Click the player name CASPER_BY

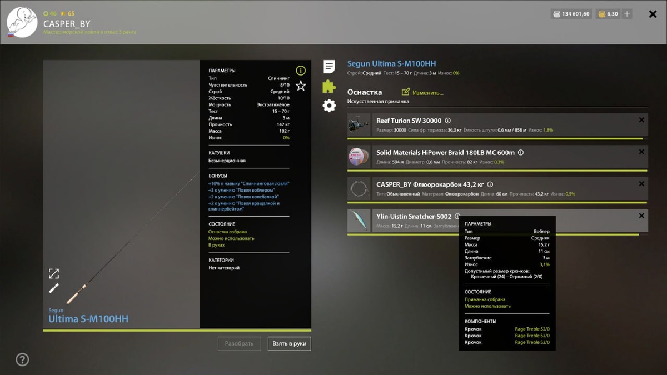coord(67,24)
